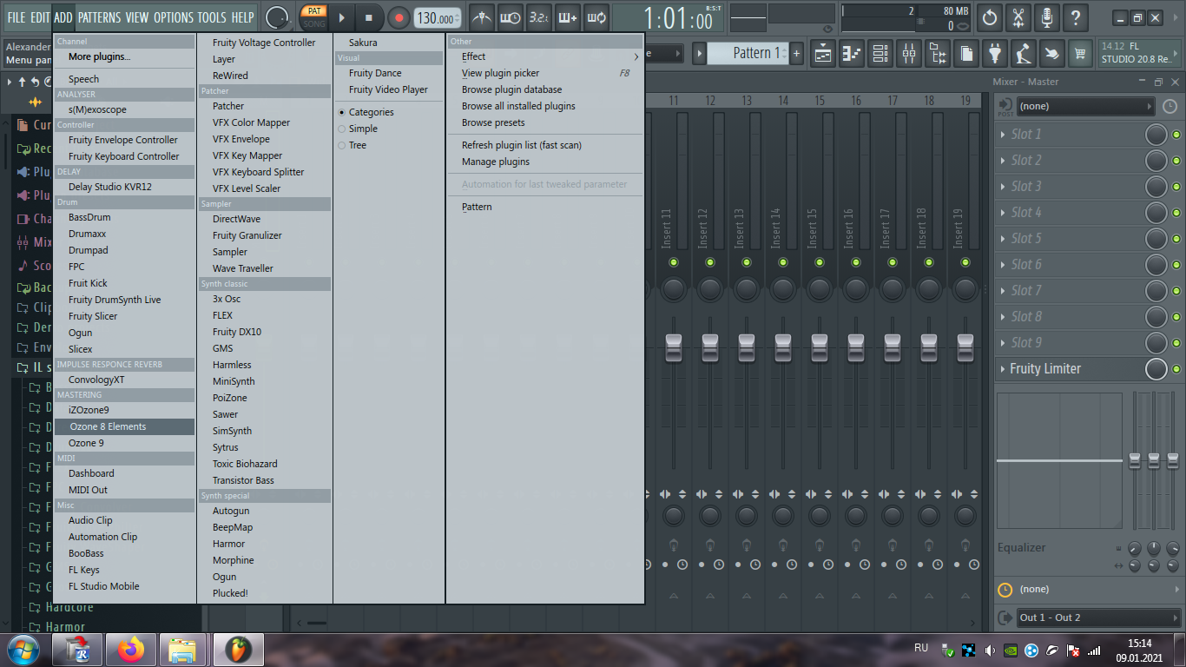This screenshot has height=667, width=1186.
Task: Click the FL Studio taskbar icon
Action: click(237, 650)
